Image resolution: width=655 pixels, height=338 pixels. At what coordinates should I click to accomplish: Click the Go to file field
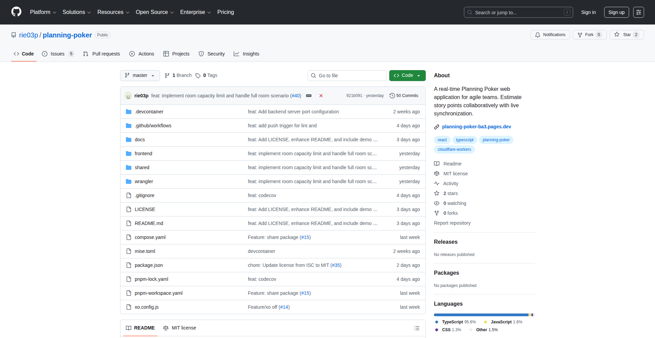[x=347, y=76]
